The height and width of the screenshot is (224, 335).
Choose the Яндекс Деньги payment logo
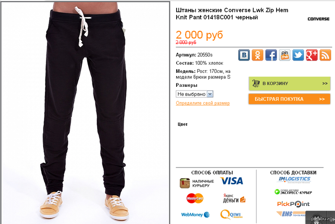pyautogui.click(x=234, y=198)
